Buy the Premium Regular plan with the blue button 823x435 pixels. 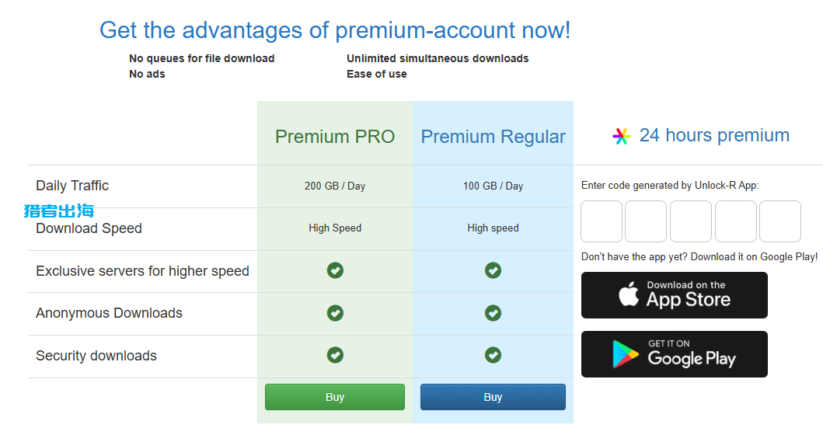click(493, 397)
